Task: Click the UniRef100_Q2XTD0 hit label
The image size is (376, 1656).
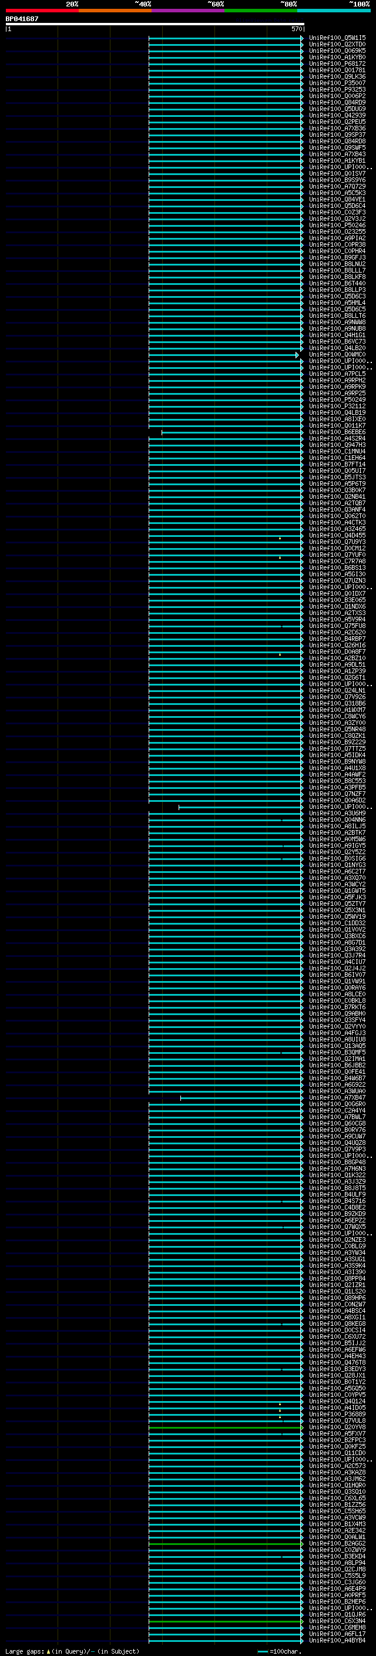Action: point(337,45)
